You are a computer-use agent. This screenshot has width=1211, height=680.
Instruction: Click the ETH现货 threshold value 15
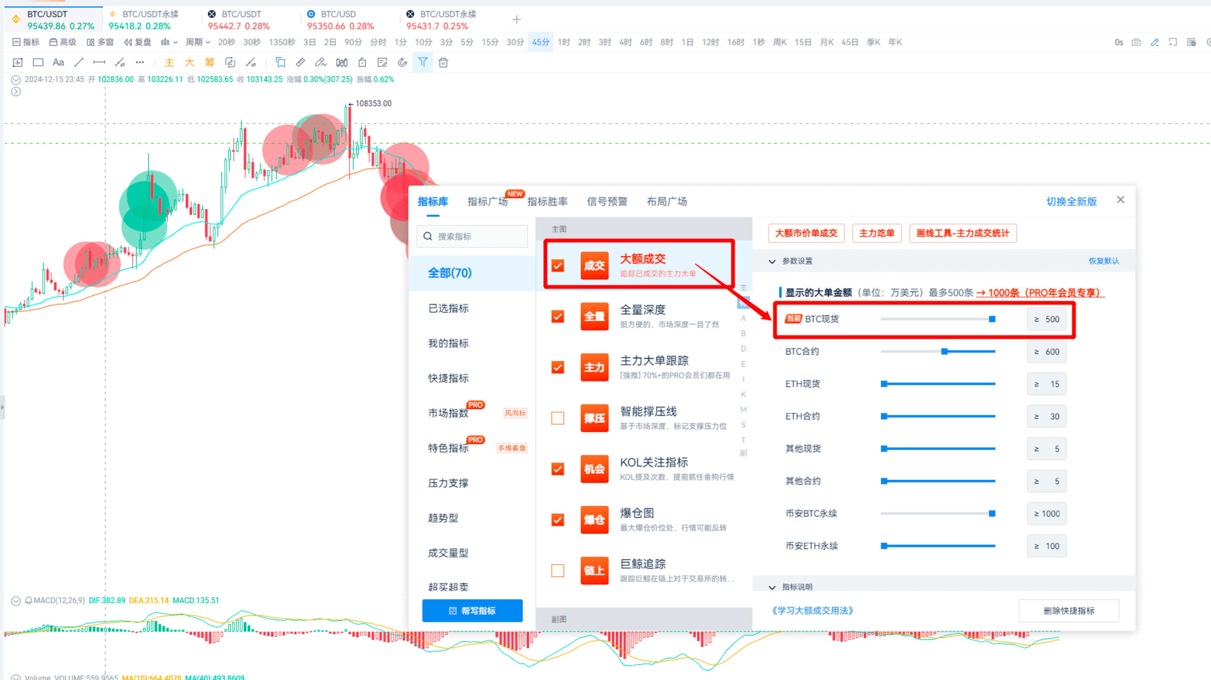tap(1047, 384)
